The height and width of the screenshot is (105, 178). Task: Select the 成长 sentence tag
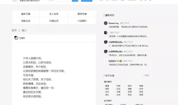coord(107,95)
